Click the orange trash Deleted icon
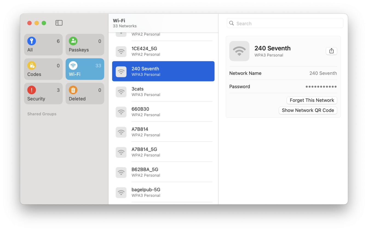Screen dimensions: 368x231 [x=73, y=90]
